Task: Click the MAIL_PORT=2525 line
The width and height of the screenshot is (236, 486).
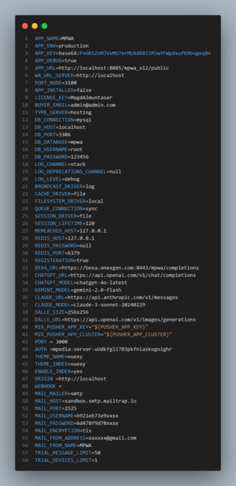Action: pyautogui.click(x=56, y=408)
